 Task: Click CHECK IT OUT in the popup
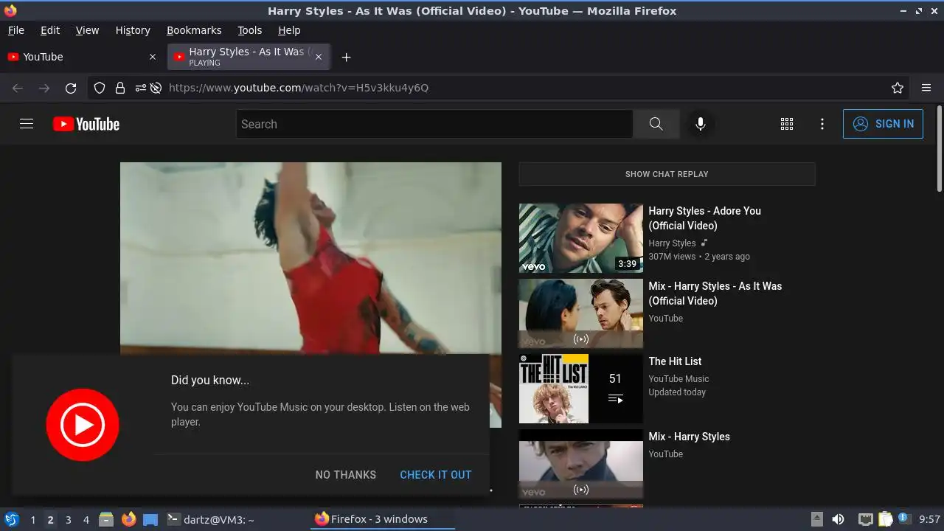436,475
